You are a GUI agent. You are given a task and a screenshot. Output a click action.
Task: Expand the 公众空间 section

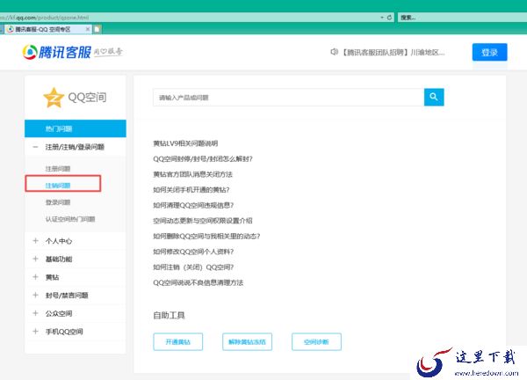click(76, 314)
